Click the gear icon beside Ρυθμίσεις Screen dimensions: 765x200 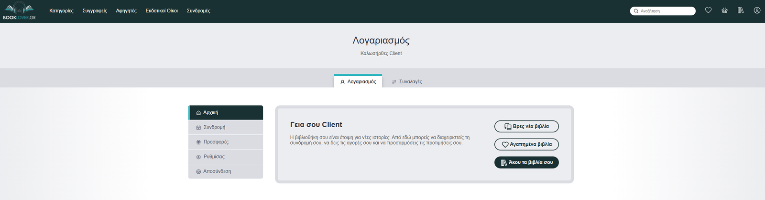pyautogui.click(x=198, y=157)
